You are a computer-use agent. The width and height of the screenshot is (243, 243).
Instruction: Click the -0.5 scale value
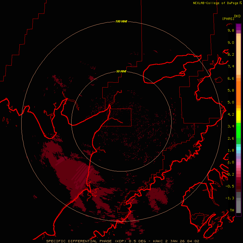tap(230, 186)
